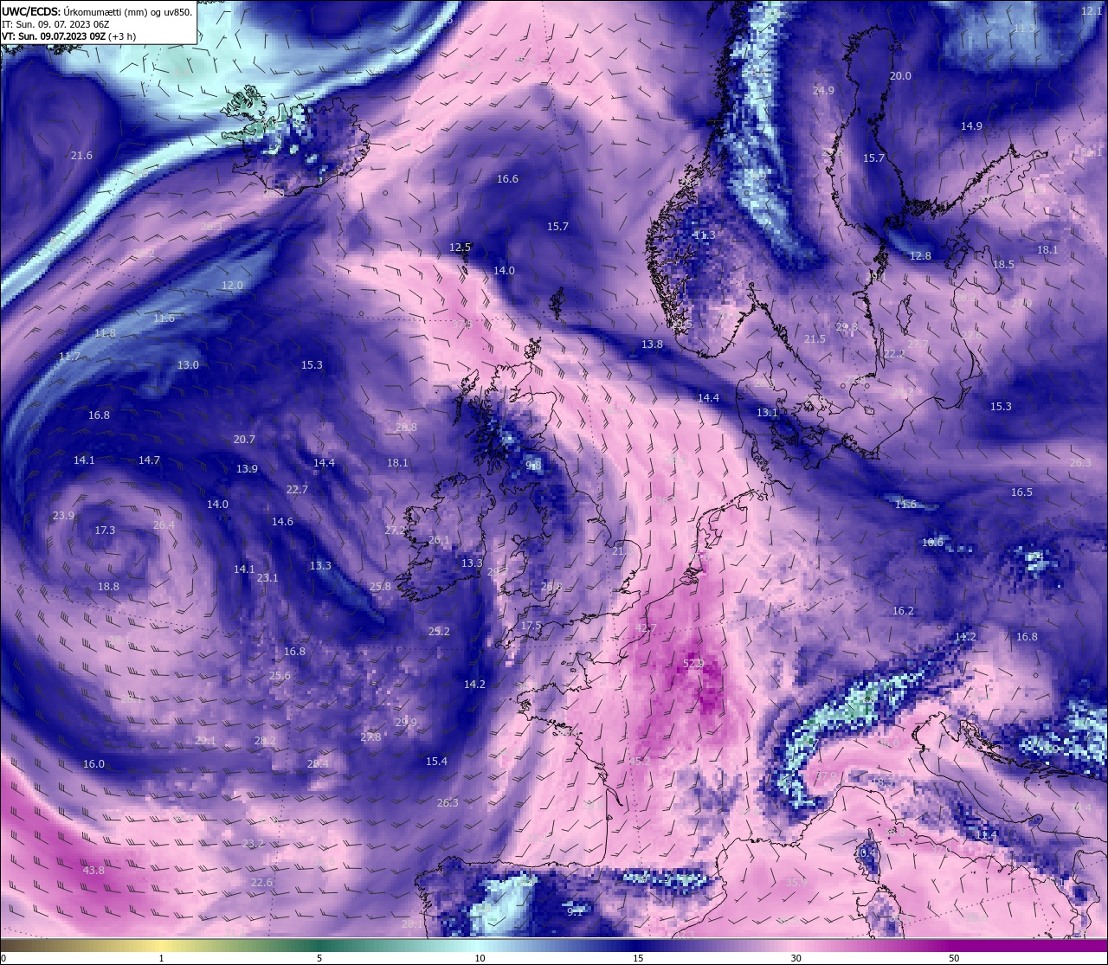The width and height of the screenshot is (1108, 965).
Task: Click the 25.8 value southwest of Ireland
Action: [x=380, y=587]
